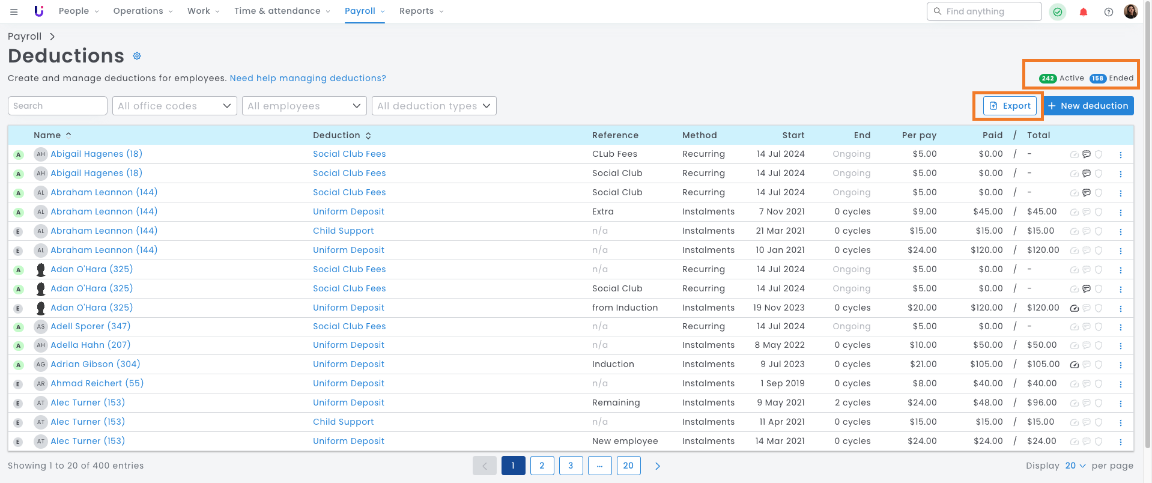1152x483 pixels.
Task: Open Deductions settings gear icon
Action: [137, 56]
